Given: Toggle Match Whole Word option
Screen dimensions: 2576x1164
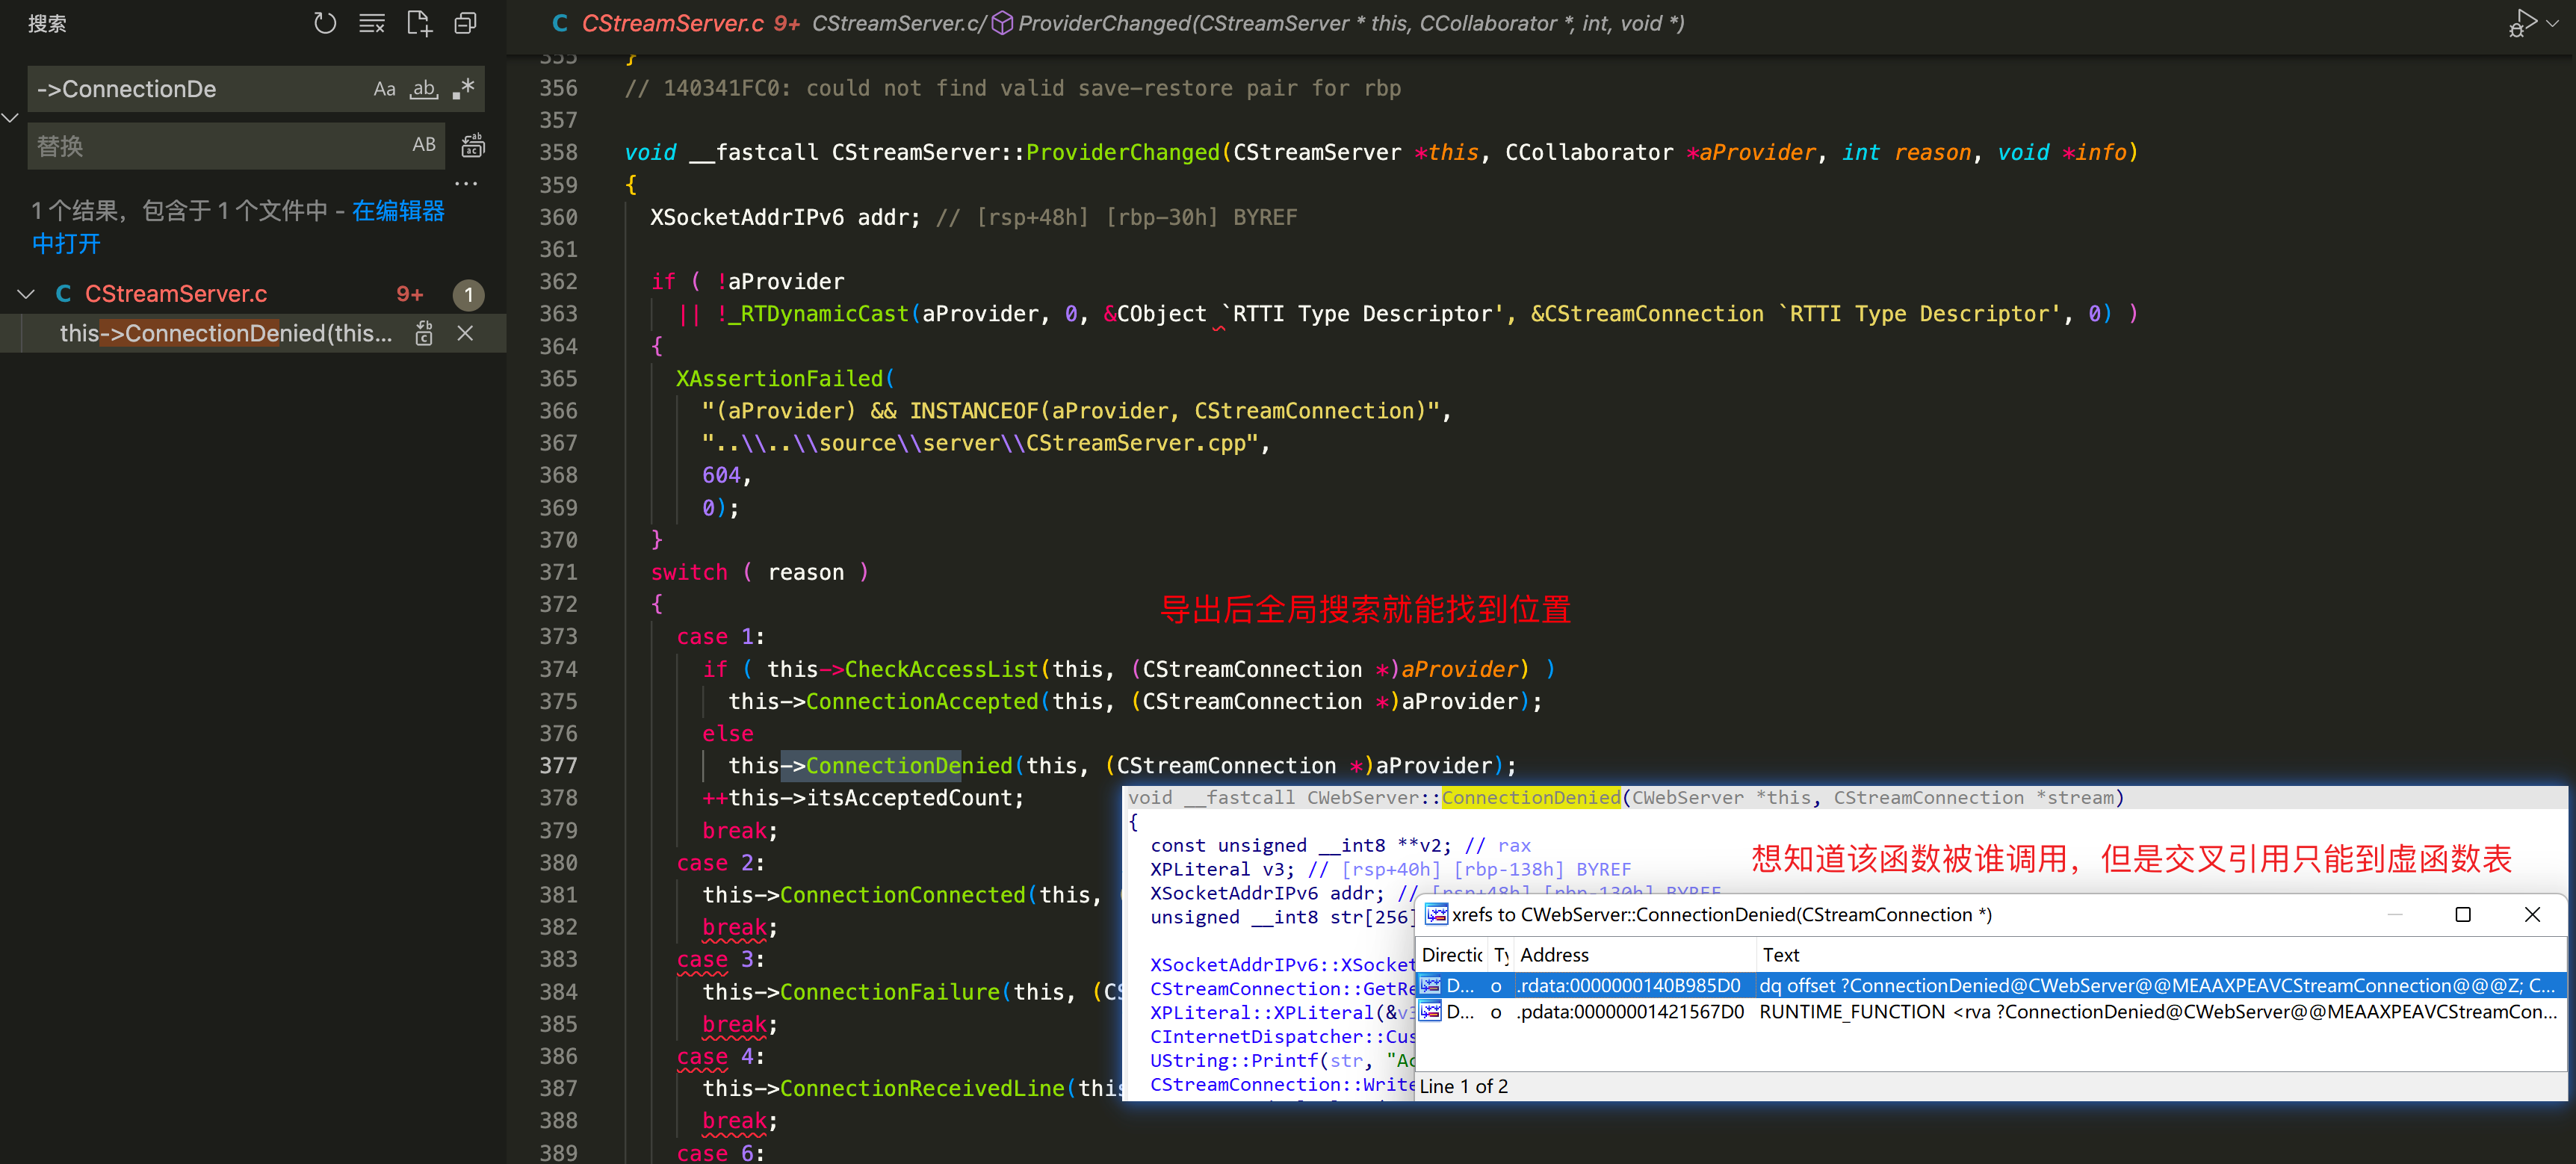Looking at the screenshot, I should pos(424,89).
